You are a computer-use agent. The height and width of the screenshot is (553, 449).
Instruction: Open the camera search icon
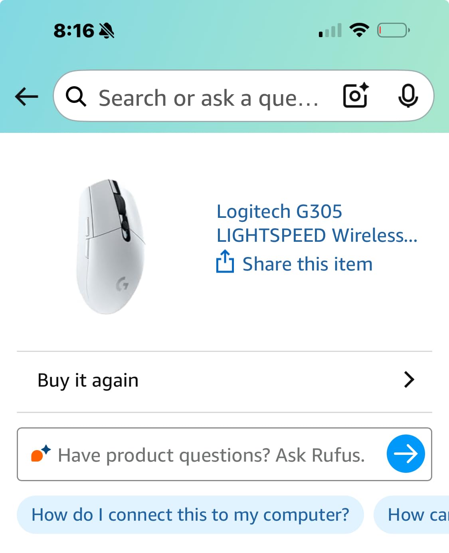[x=355, y=96]
